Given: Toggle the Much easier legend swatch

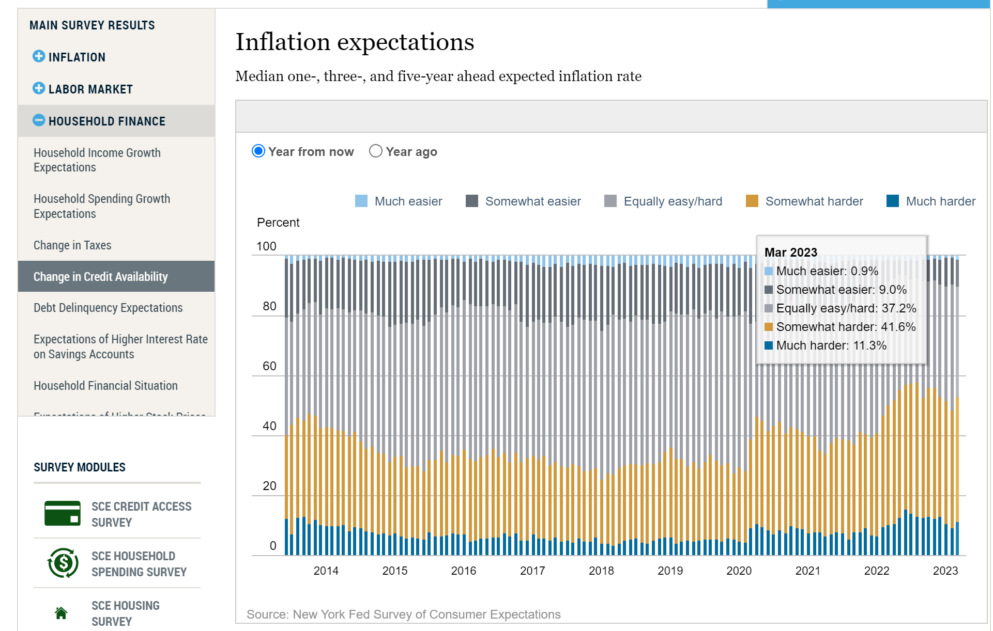Looking at the screenshot, I should (361, 201).
